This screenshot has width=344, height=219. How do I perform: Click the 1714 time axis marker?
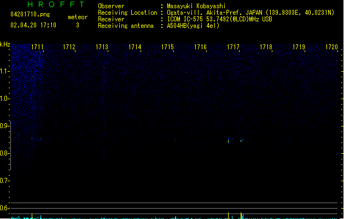click(x=135, y=47)
